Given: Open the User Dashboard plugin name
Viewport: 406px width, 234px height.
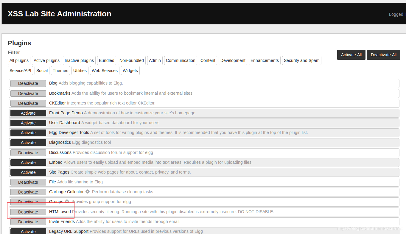Looking at the screenshot, I should (65, 123).
